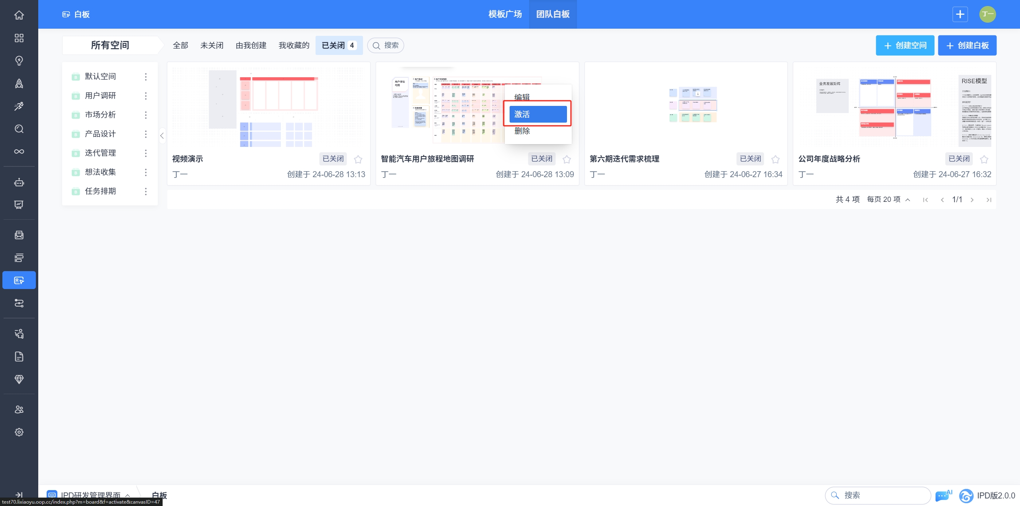Click the 创建空间 button
This screenshot has width=1020, height=506.
[905, 45]
